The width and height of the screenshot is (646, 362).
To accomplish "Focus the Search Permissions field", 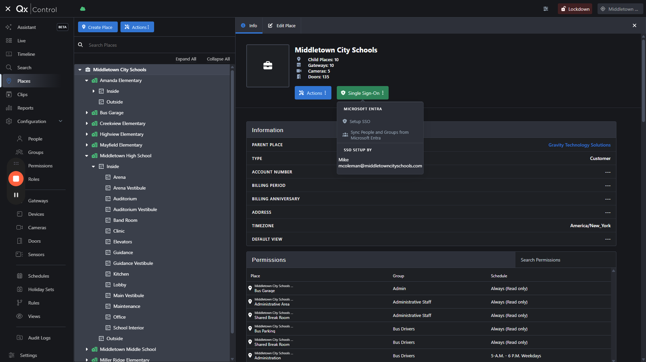I will point(565,260).
